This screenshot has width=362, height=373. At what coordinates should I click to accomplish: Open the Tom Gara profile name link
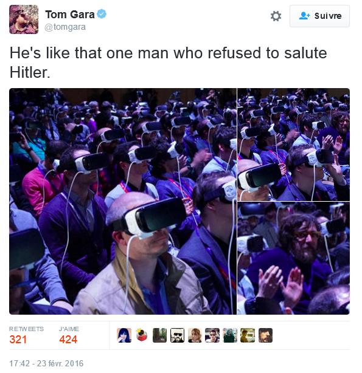70,15
